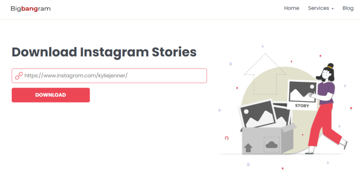The image size is (361, 174).
Task: Click the large tilted photo in the box
Action: pyautogui.click(x=257, y=114)
